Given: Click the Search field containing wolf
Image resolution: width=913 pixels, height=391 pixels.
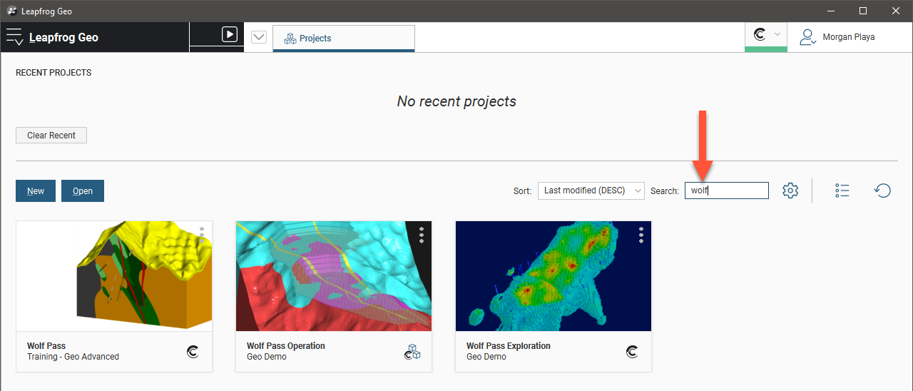Looking at the screenshot, I should pyautogui.click(x=727, y=191).
